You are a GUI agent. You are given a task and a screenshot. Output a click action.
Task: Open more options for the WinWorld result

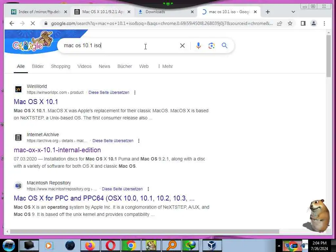tap(135, 93)
